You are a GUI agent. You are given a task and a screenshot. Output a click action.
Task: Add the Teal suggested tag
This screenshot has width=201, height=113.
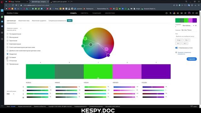pyautogui.click(x=178, y=43)
